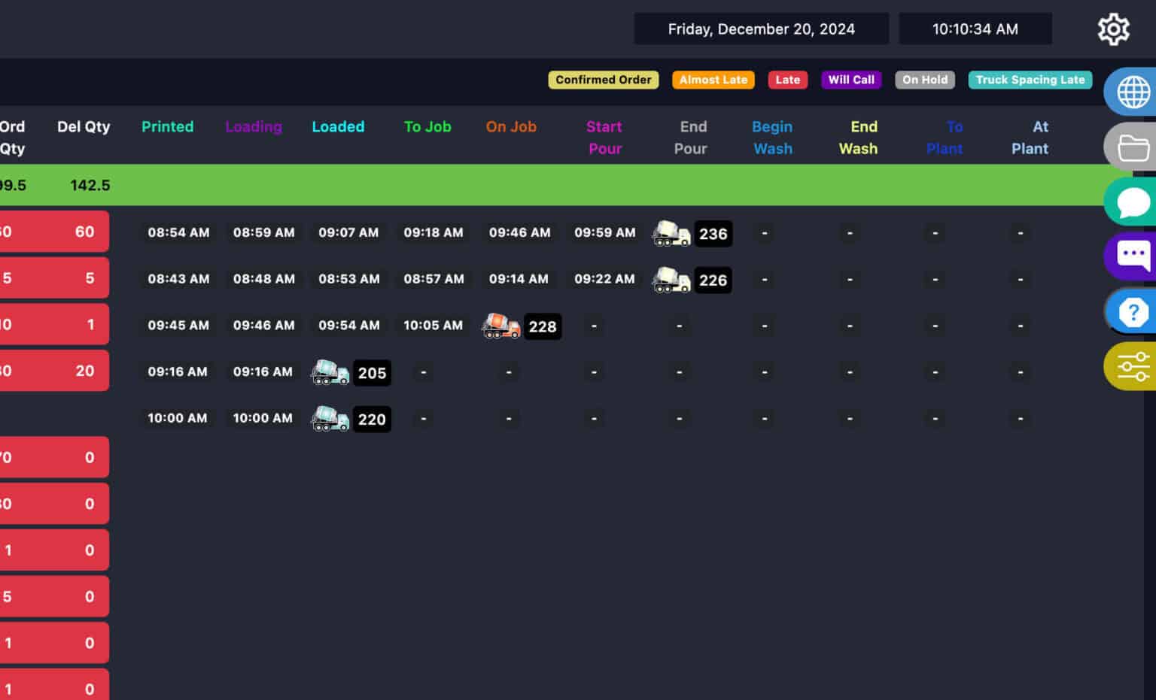The width and height of the screenshot is (1156, 700).
Task: Open the group conversation panel
Action: (x=1133, y=256)
